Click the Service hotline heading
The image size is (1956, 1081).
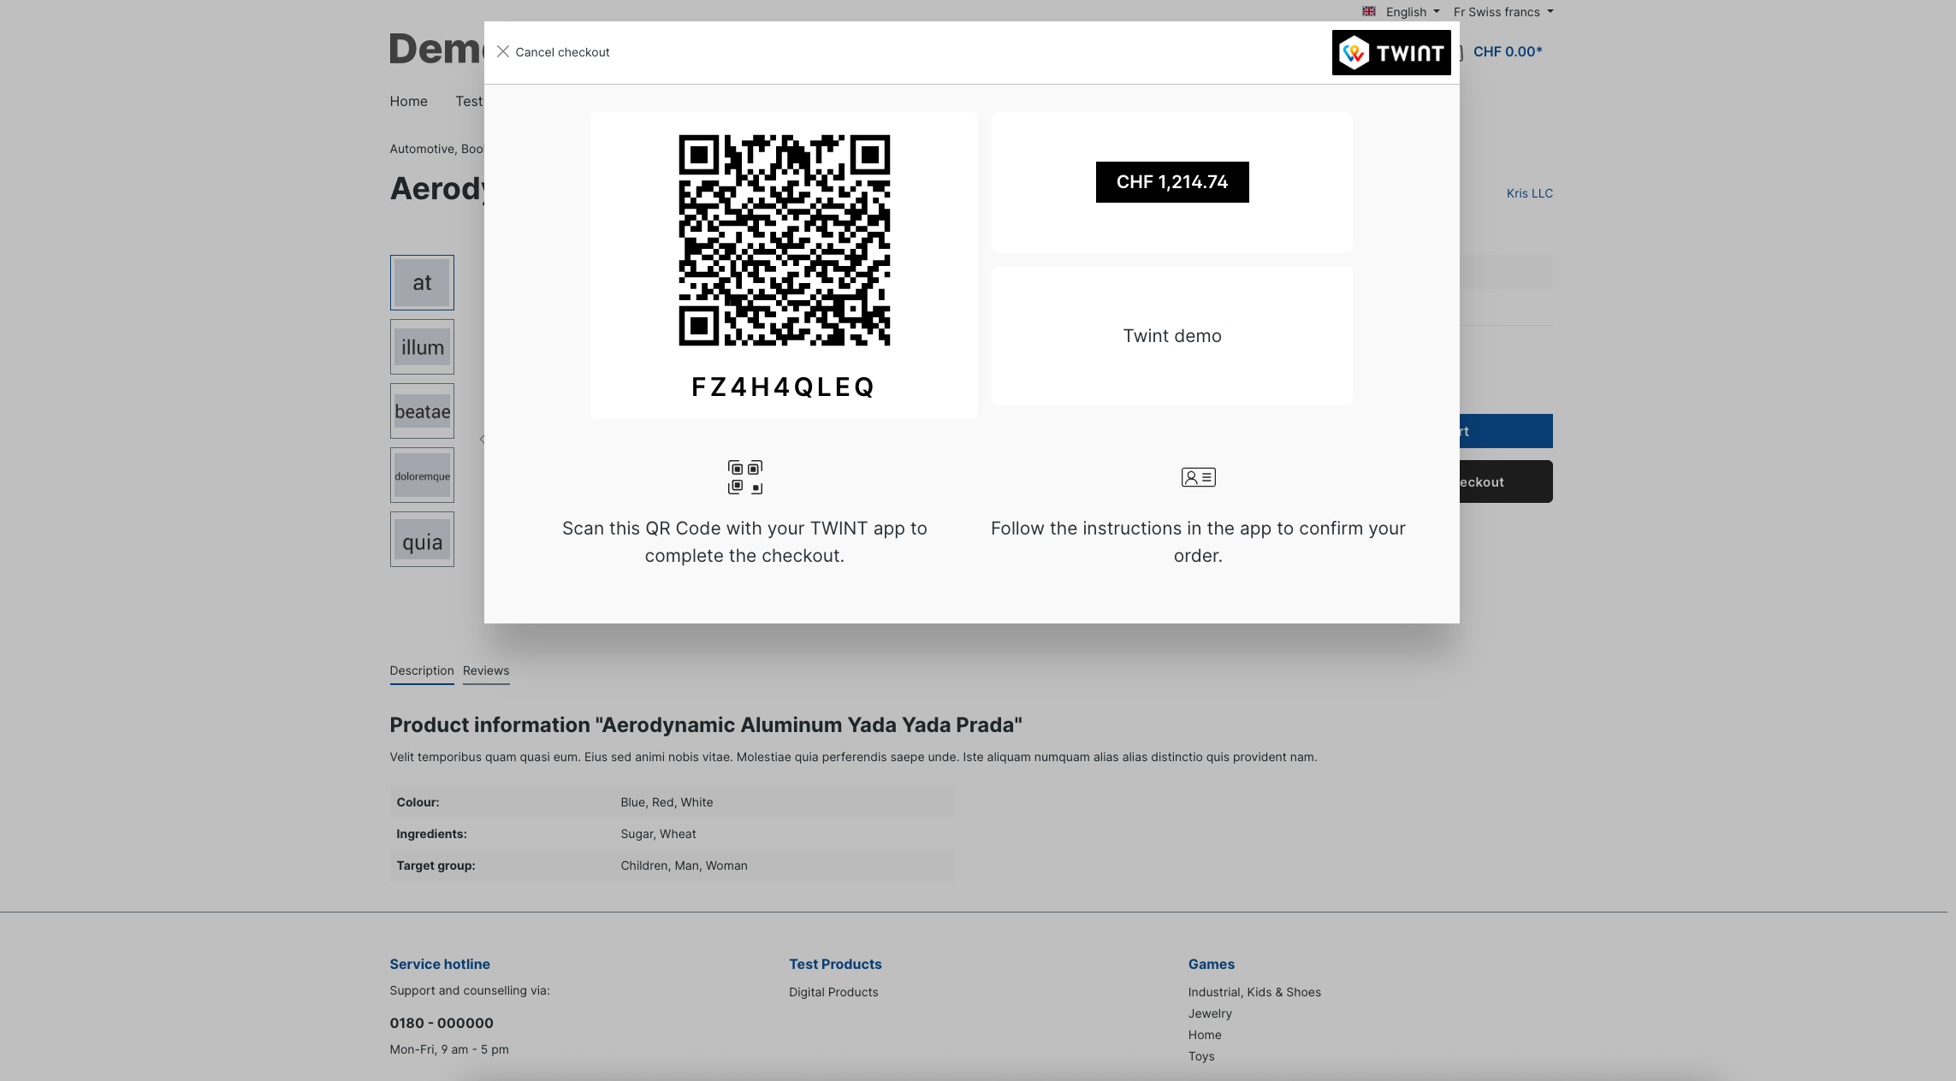tap(440, 964)
